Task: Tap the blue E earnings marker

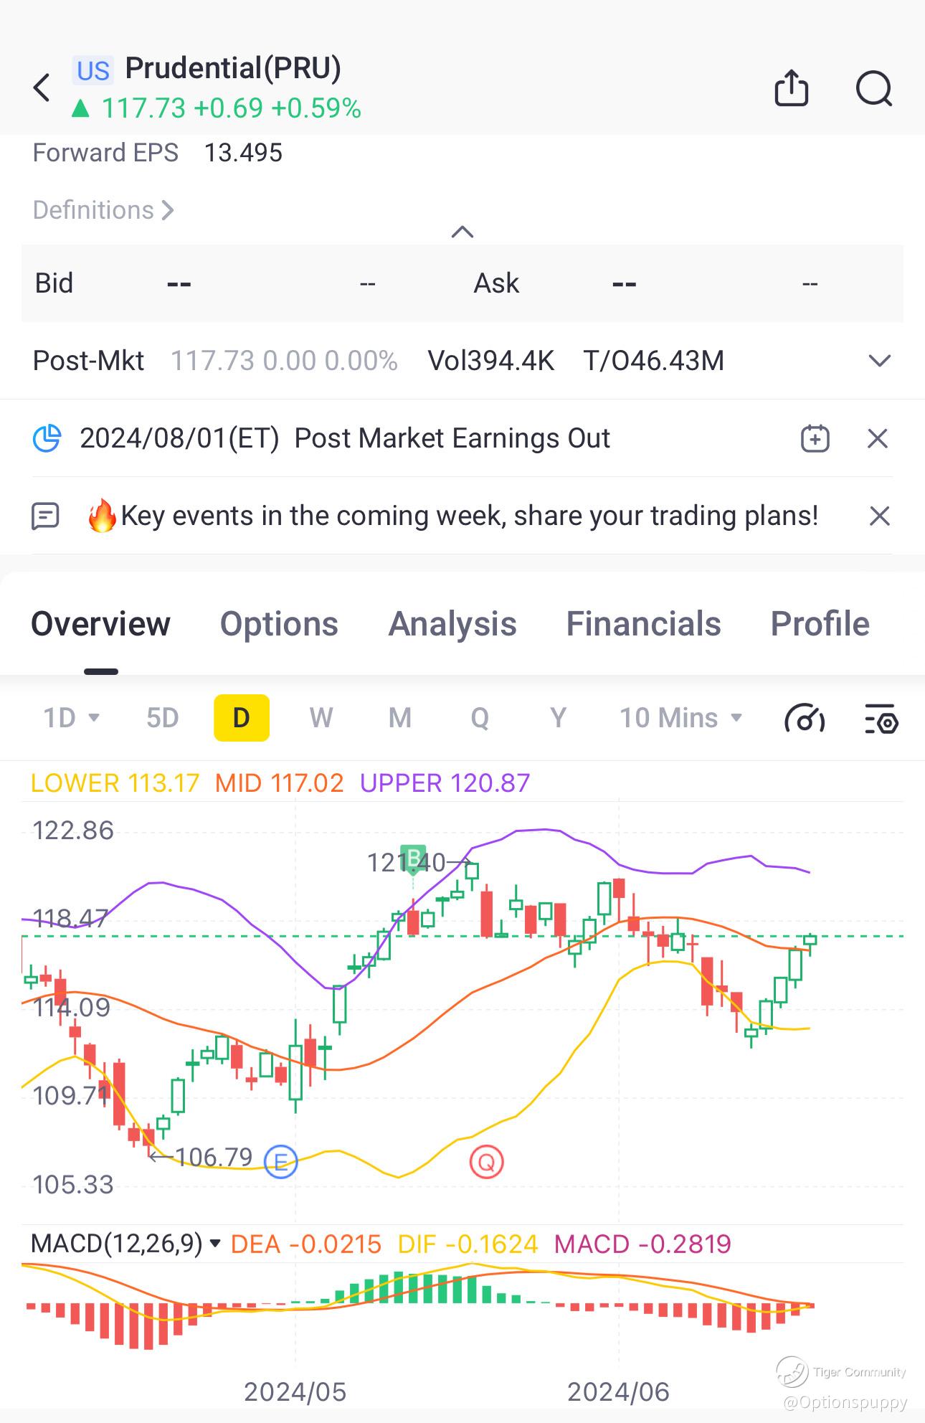Action: tap(280, 1160)
